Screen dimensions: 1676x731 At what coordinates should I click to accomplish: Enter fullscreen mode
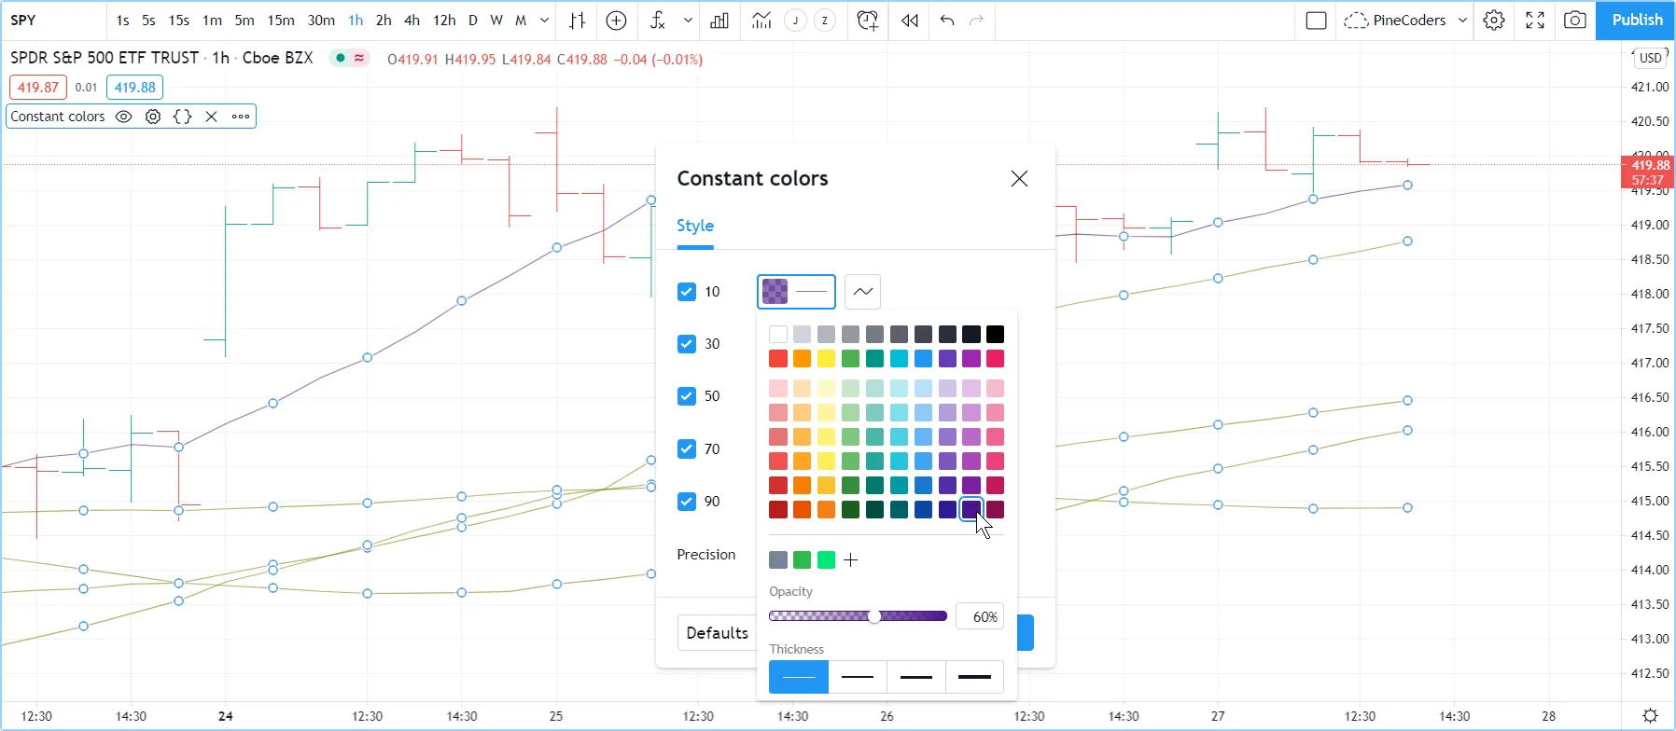[x=1535, y=21]
